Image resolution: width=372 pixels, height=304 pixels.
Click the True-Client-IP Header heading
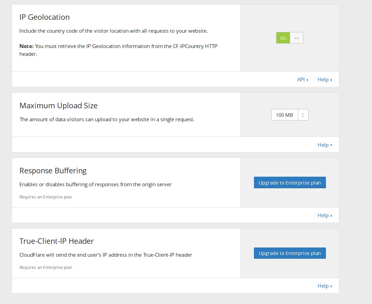click(57, 241)
